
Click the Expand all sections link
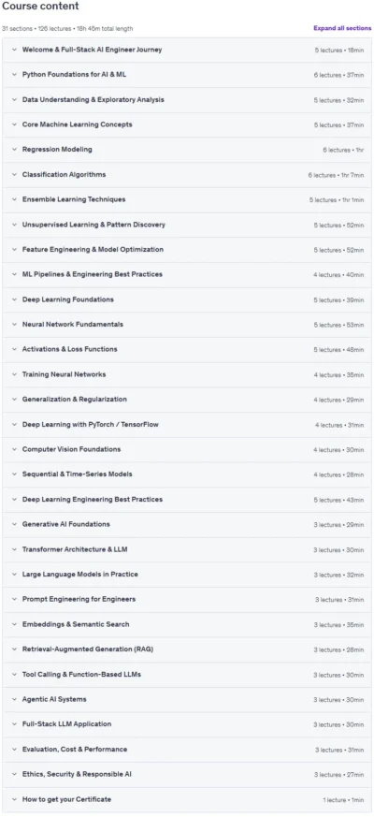click(342, 28)
